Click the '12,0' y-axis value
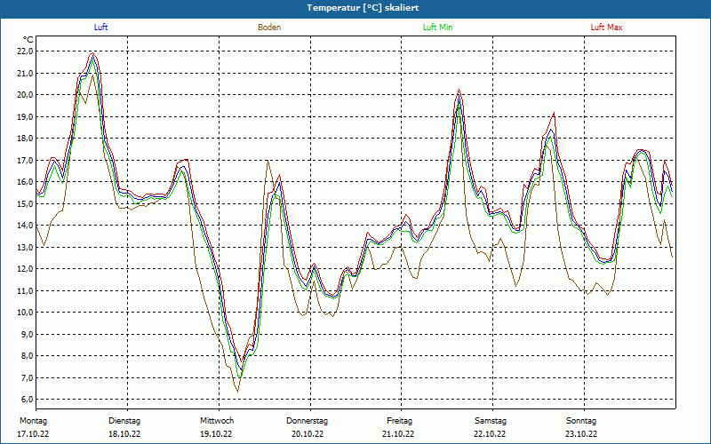The width and height of the screenshot is (711, 444). (26, 269)
